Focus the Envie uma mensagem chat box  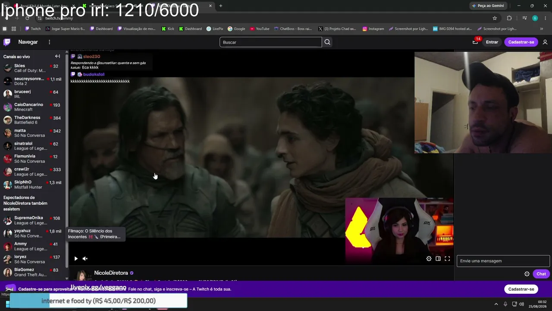click(503, 261)
